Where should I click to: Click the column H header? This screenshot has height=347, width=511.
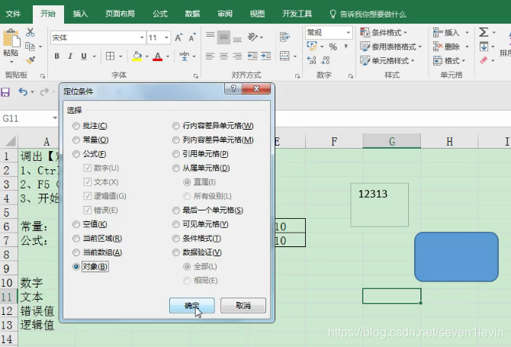[x=449, y=141]
